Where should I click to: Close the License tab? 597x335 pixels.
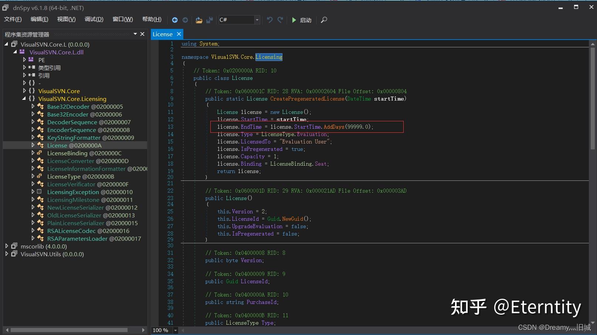179,34
